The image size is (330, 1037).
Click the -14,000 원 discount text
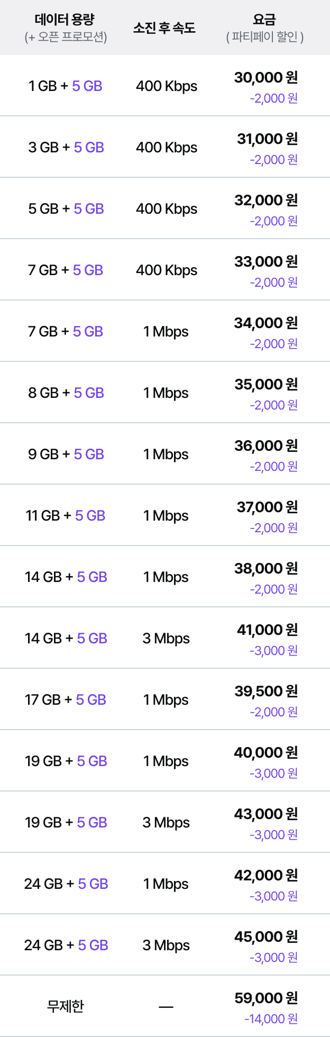pyautogui.click(x=271, y=1018)
